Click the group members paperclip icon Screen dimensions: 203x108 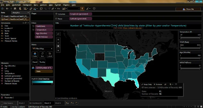pyautogui.click(x=53, y=9)
